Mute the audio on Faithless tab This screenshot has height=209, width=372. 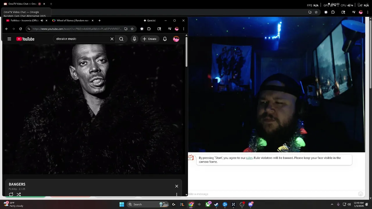tap(42, 21)
